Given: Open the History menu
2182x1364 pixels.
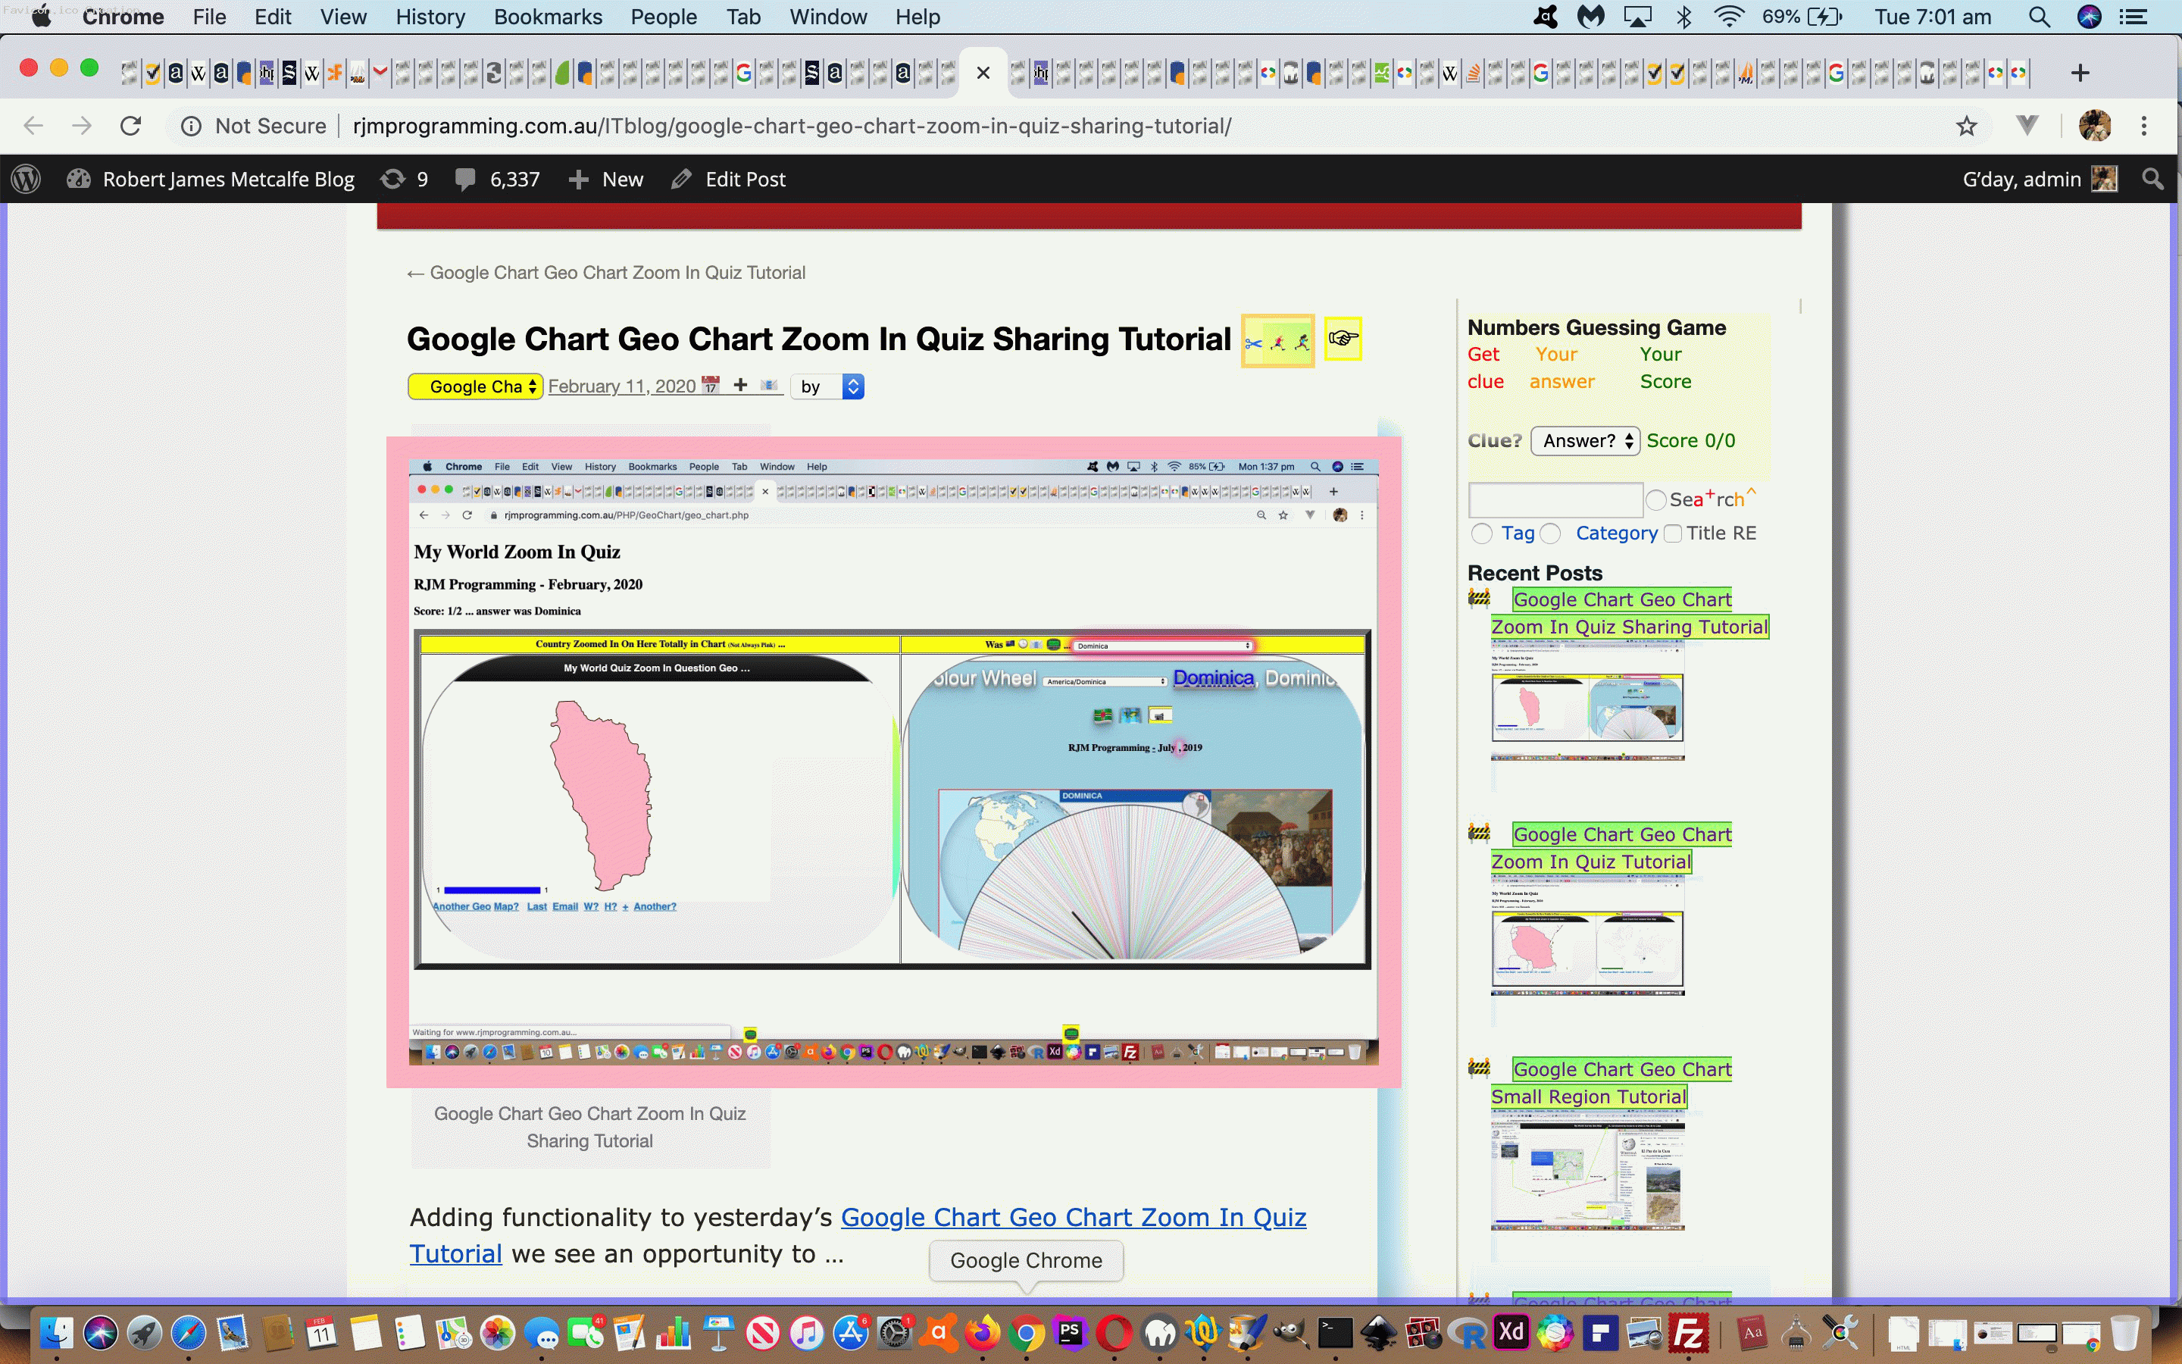Looking at the screenshot, I should pos(429,17).
